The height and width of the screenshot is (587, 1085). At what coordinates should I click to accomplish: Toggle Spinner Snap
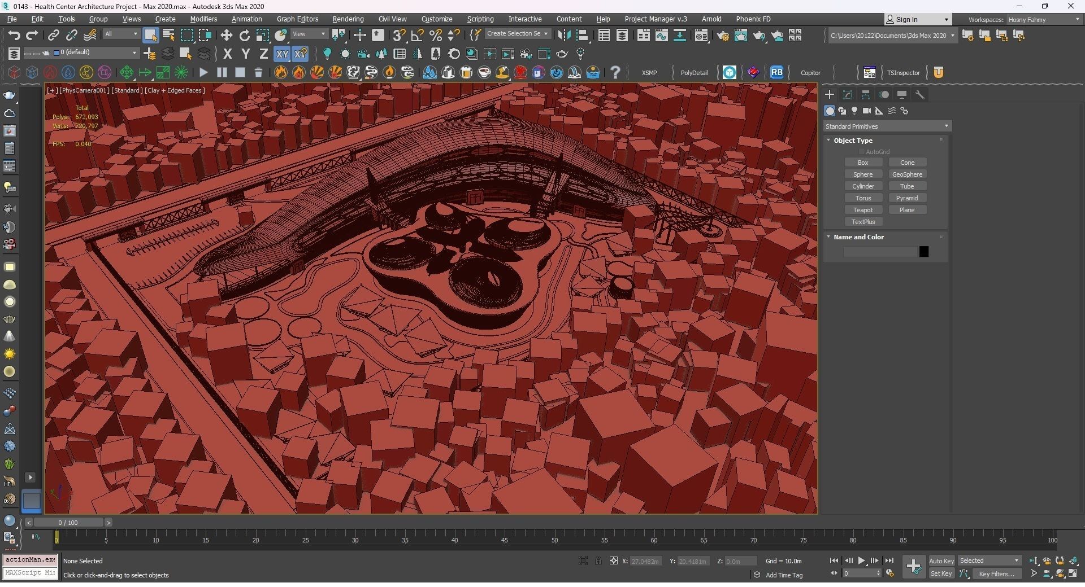pyautogui.click(x=454, y=35)
